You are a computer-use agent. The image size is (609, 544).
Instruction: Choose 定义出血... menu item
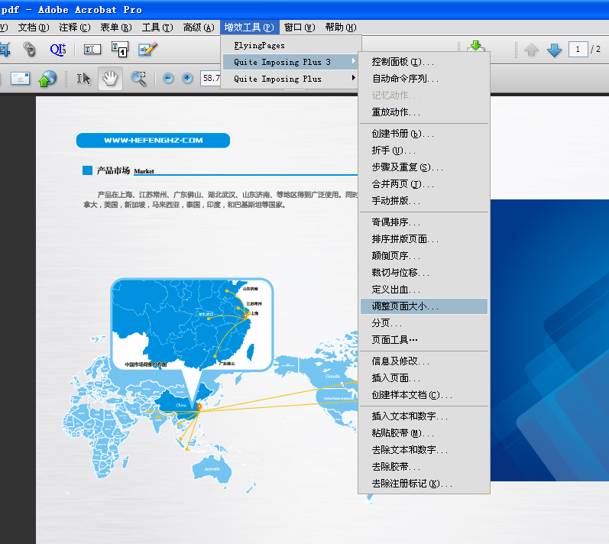pos(424,290)
